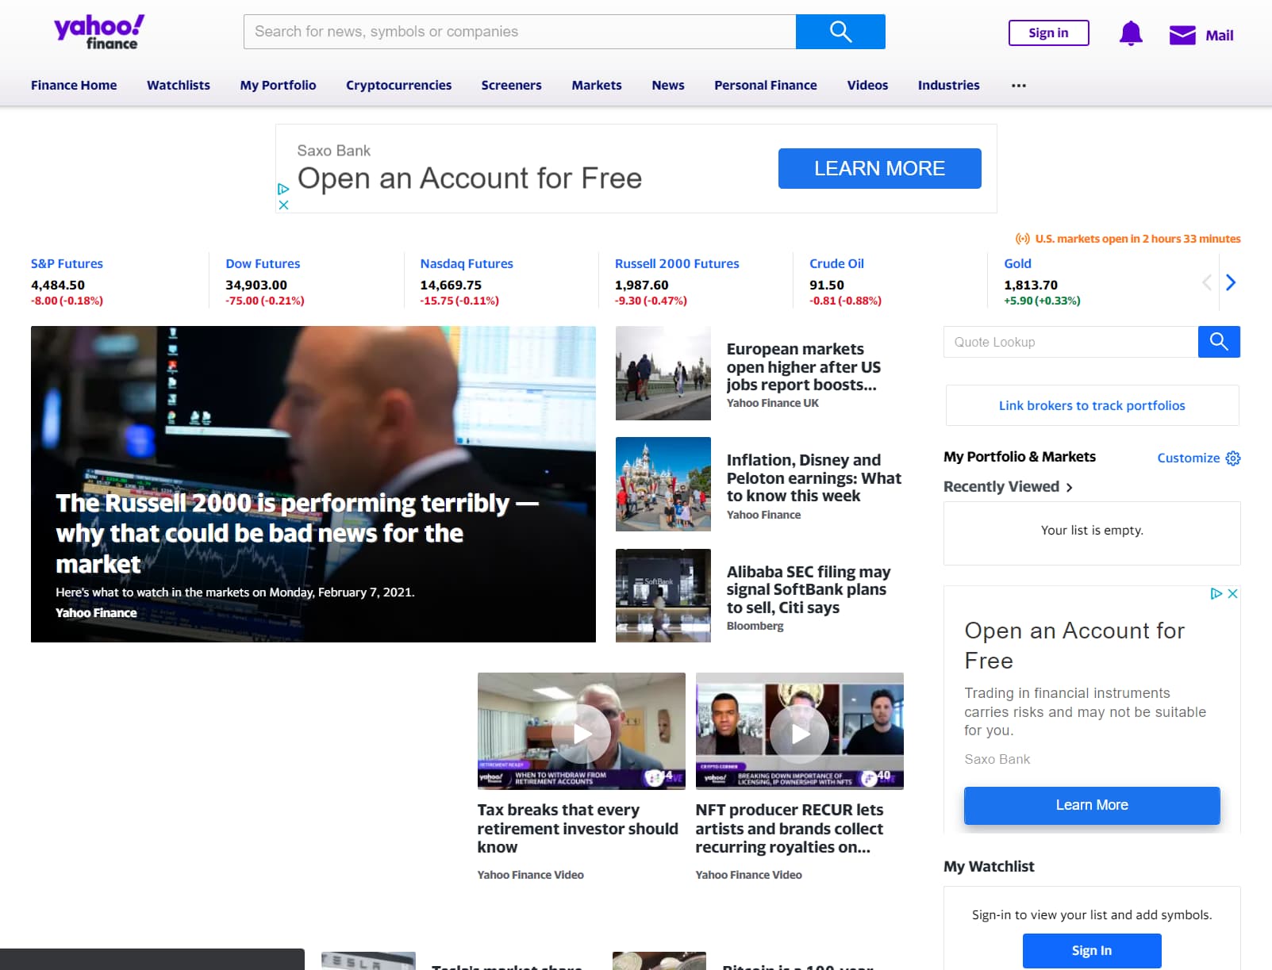1272x970 pixels.
Task: Open Dow Futures quote
Action: [x=263, y=263]
